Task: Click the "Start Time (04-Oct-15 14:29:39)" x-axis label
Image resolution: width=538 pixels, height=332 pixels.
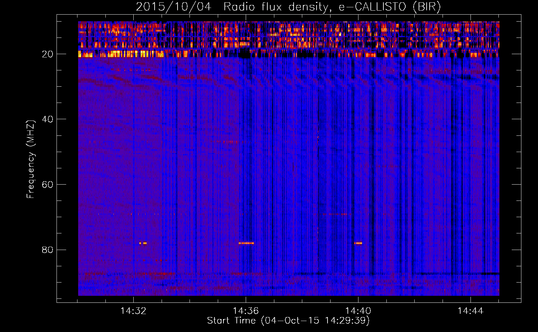Action: coord(288,320)
